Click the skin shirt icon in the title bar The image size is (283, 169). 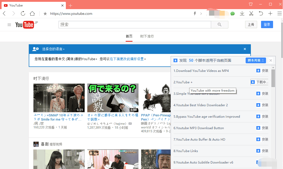coord(251,4)
